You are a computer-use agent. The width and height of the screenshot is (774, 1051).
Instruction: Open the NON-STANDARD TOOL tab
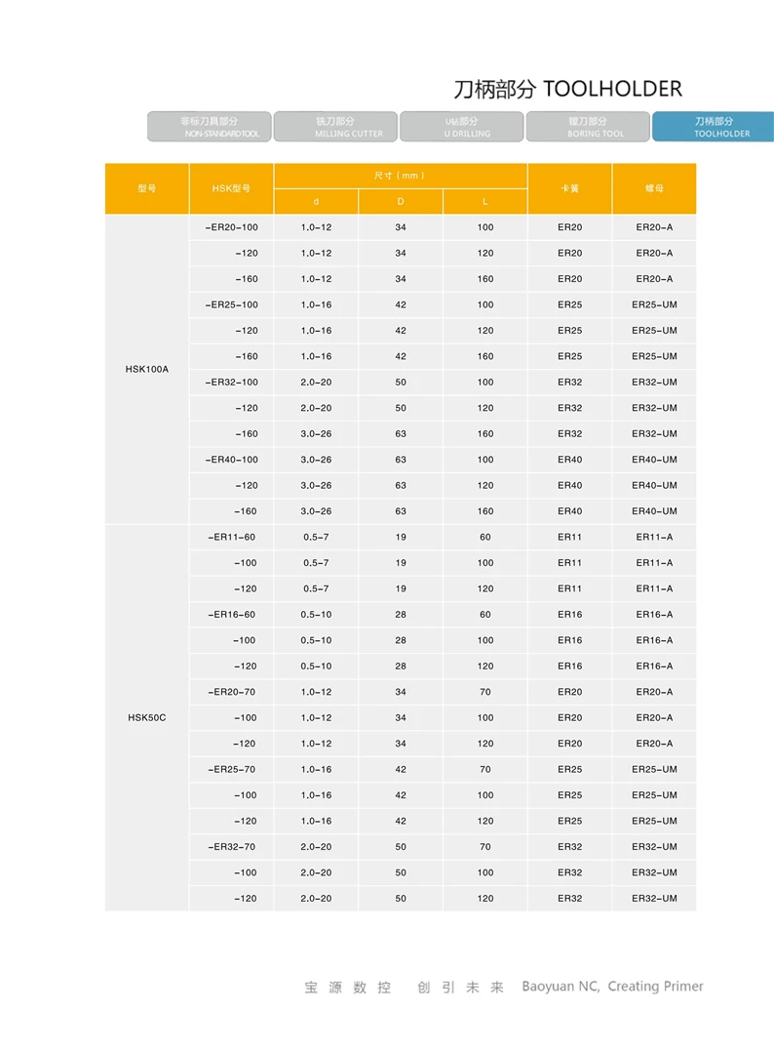coord(210,127)
